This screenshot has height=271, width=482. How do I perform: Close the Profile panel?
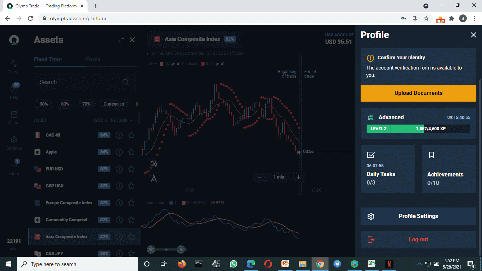[473, 35]
